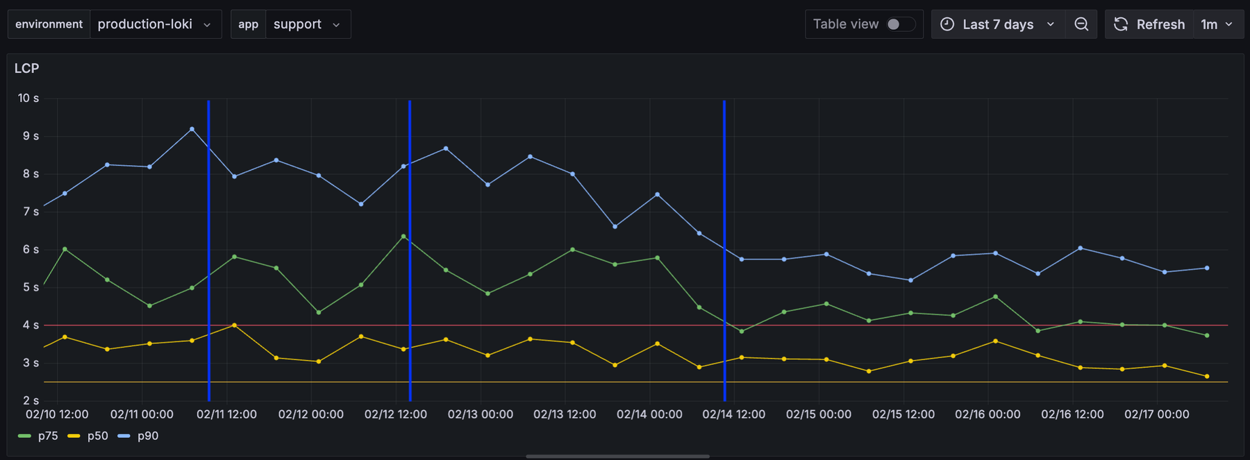Click the blue annotation line near 02/14 12:00
Viewport: 1250px width, 460px height.
pos(724,250)
